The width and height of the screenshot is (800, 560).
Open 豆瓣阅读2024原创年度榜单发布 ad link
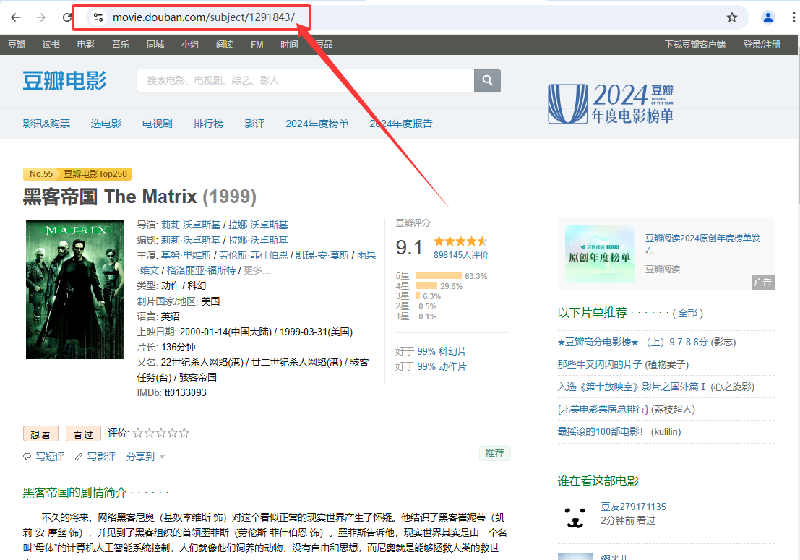[x=702, y=244]
